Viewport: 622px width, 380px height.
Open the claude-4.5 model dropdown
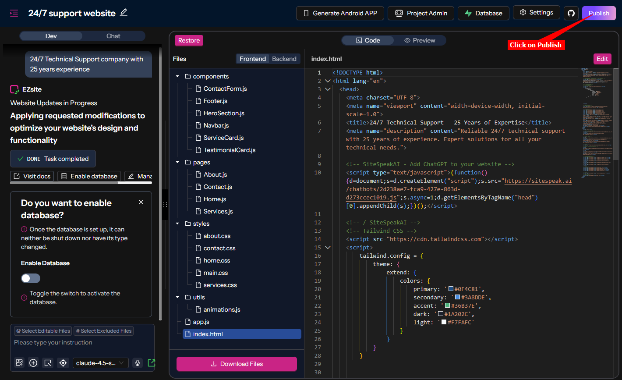(100, 363)
